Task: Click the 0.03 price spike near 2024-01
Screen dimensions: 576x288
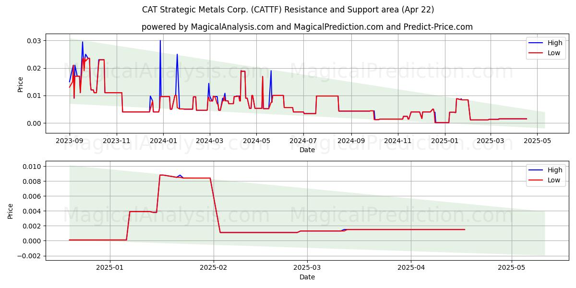Action: [160, 41]
